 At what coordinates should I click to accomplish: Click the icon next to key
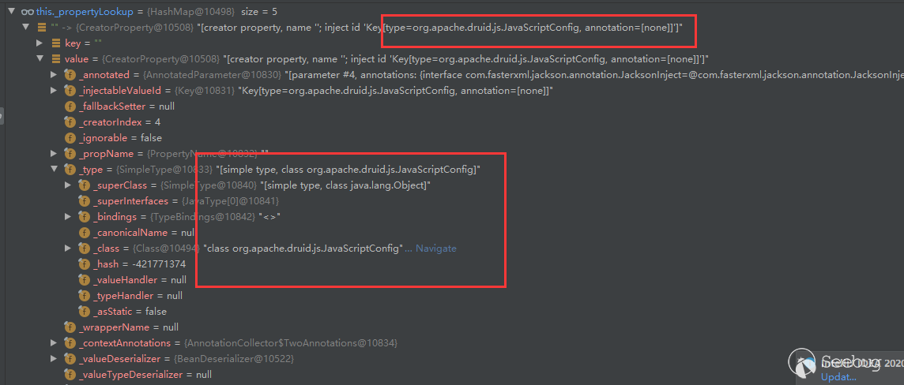56,43
